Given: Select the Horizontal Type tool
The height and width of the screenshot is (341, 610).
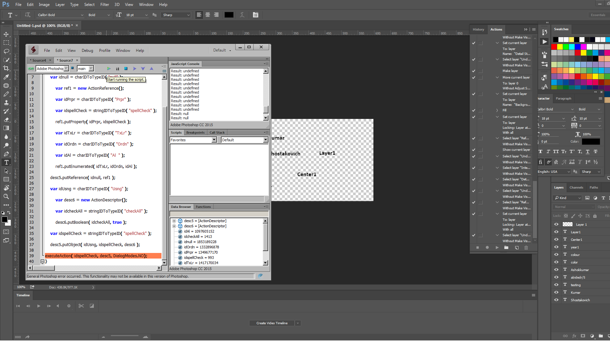Looking at the screenshot, I should (6, 162).
